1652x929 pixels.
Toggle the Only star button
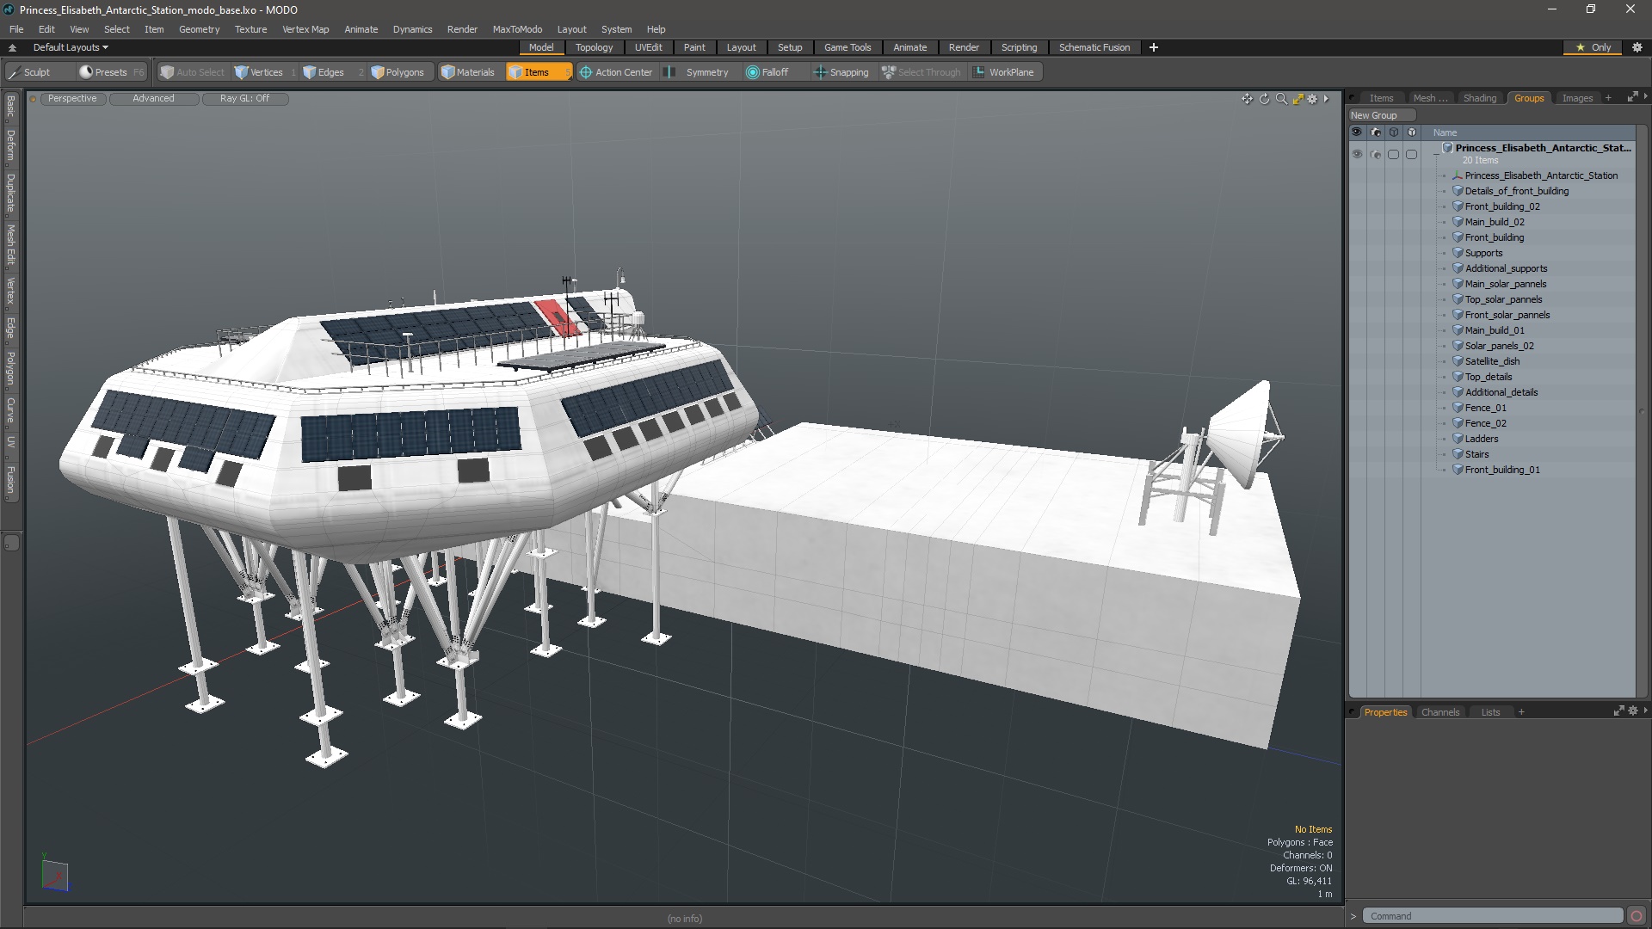pos(1593,47)
